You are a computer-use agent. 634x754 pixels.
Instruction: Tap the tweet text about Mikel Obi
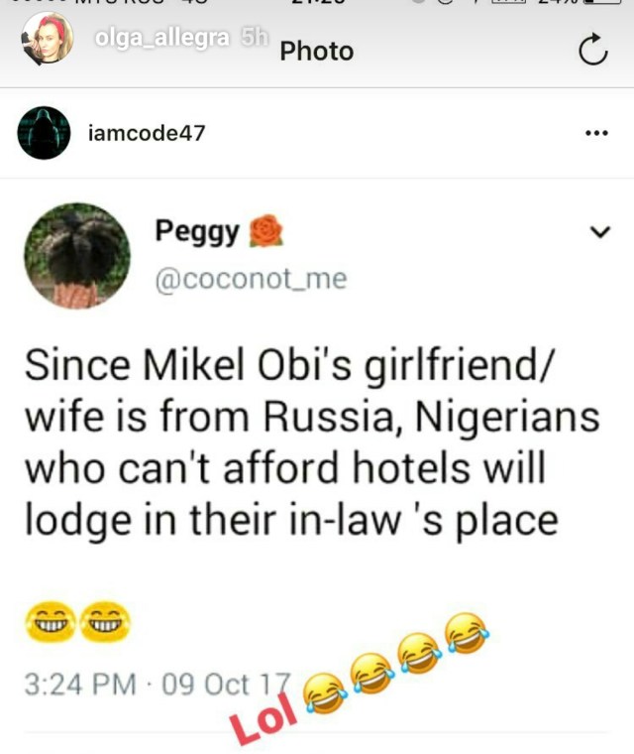point(312,441)
